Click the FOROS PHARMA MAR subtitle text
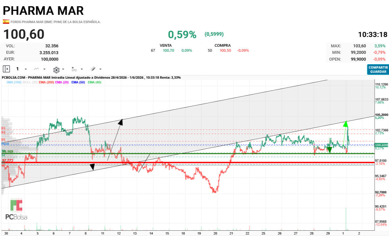Viewport: 389px width, 236px height. click(x=56, y=22)
